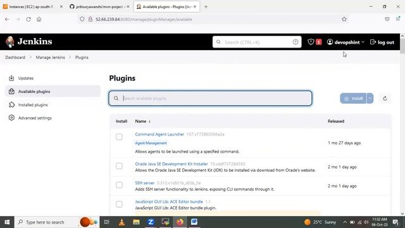405x228 pixels.
Task: Click the weather 25°C Sunny widget
Action: pyautogui.click(x=320, y=222)
